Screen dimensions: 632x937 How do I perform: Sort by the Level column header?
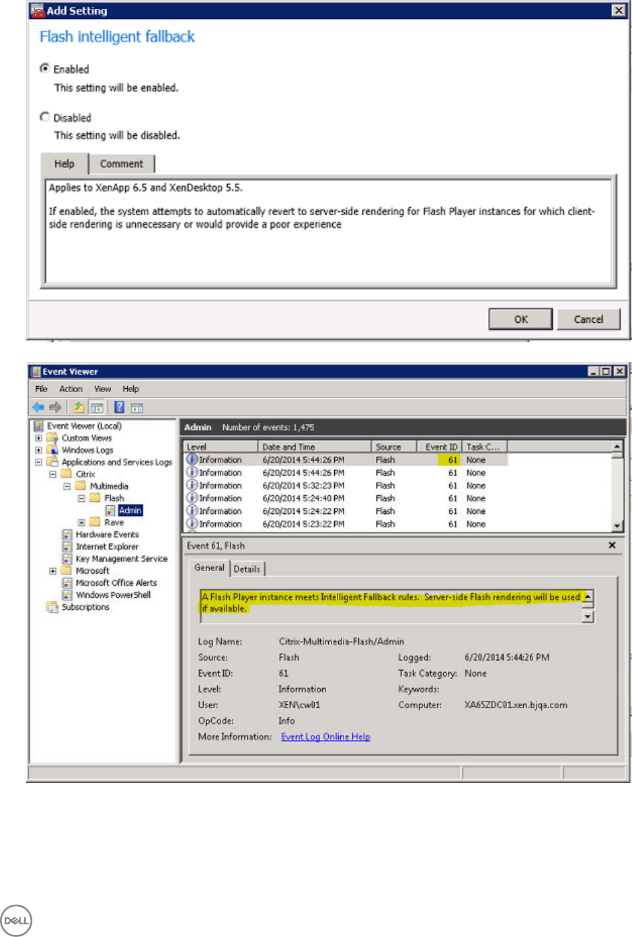pyautogui.click(x=221, y=447)
